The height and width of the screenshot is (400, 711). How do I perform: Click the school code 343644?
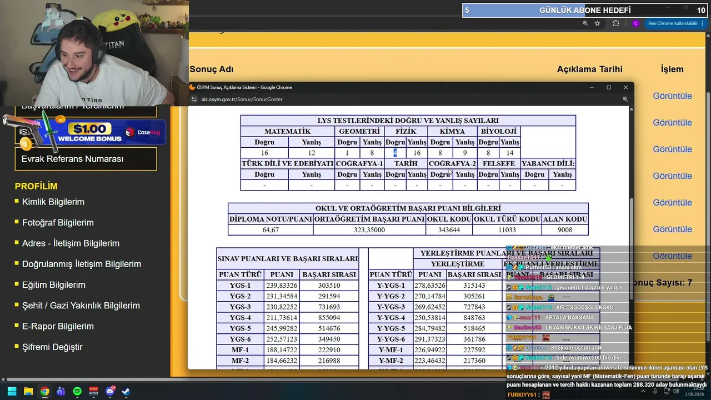[449, 229]
